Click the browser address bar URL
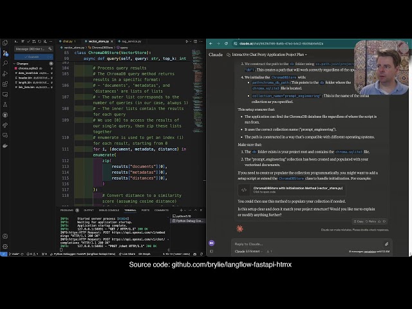The height and width of the screenshot is (309, 412). (281, 44)
